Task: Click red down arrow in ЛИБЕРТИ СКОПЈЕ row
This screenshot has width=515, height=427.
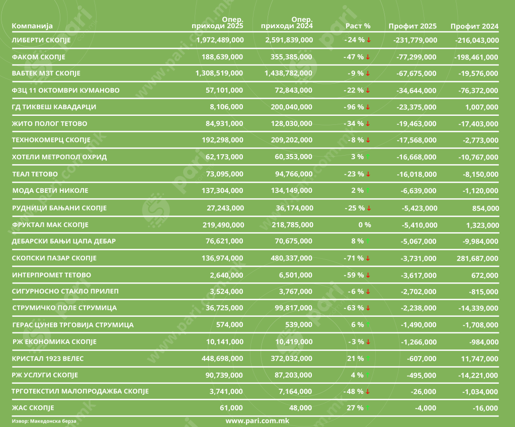Action: pyautogui.click(x=368, y=40)
